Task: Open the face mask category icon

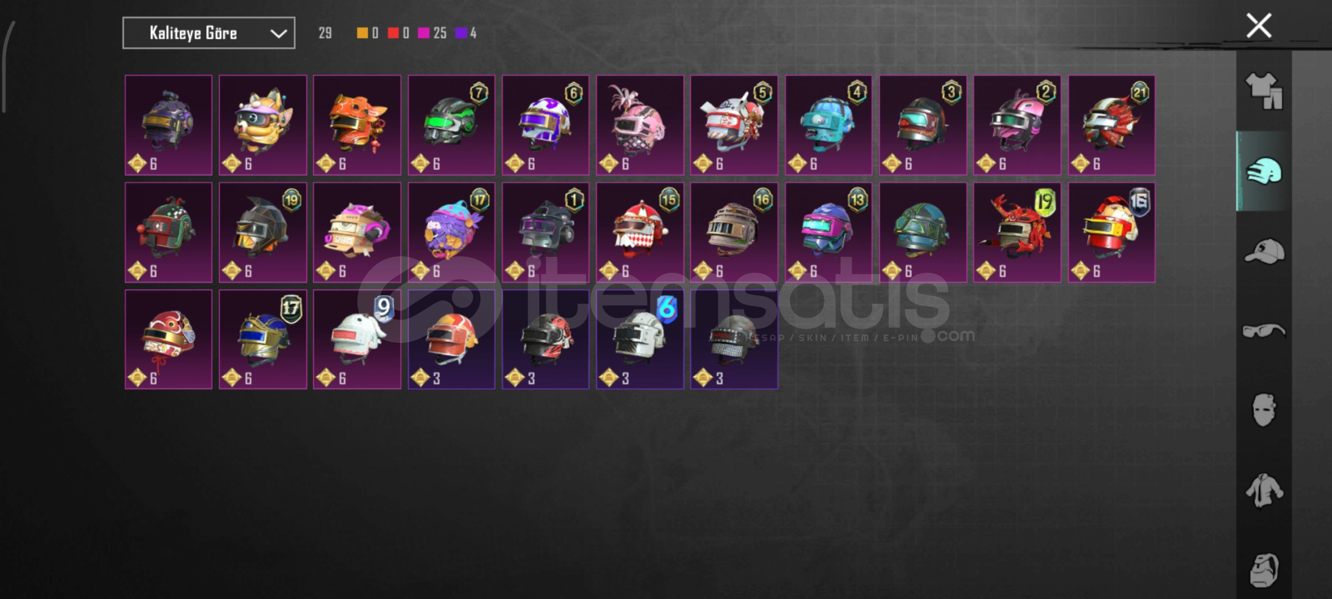Action: coord(1264,410)
